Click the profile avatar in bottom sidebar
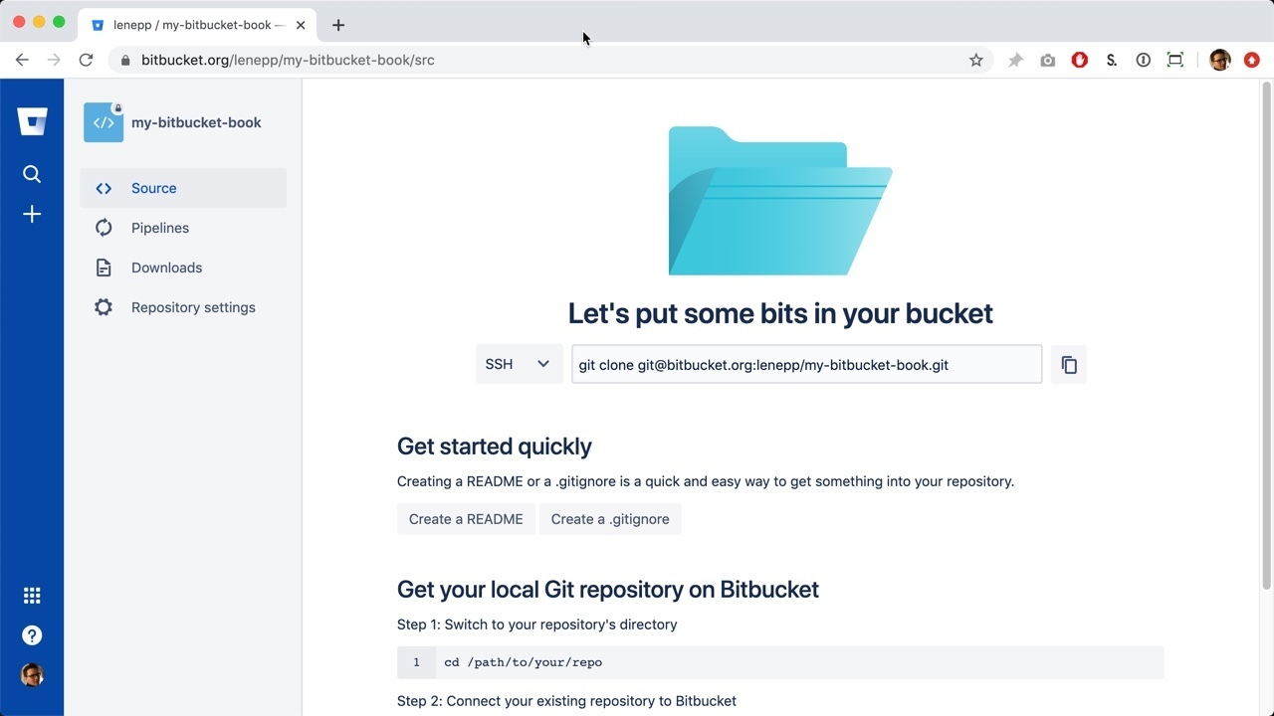Viewport: 1274px width, 716px height. click(x=32, y=675)
